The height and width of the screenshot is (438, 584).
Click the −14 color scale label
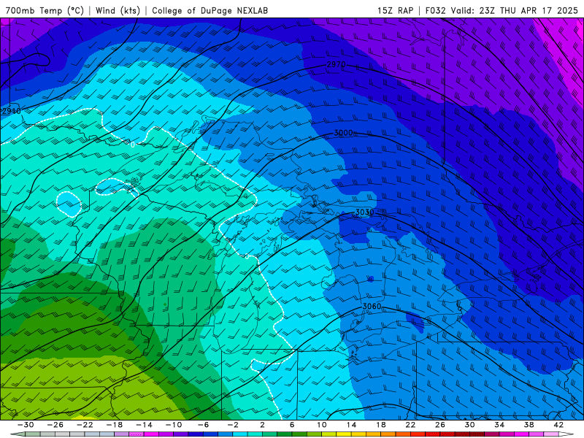144,425
